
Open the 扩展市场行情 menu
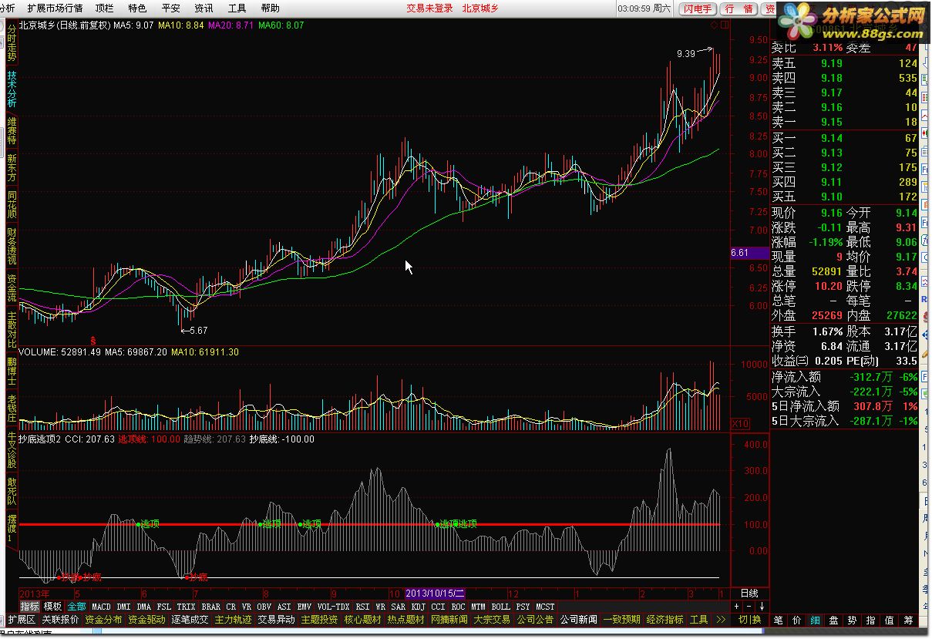pyautogui.click(x=55, y=8)
